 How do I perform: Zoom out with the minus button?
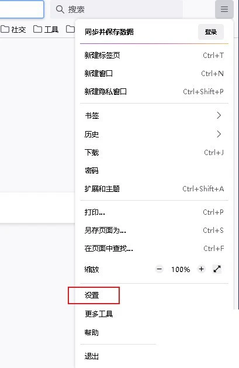click(x=160, y=269)
